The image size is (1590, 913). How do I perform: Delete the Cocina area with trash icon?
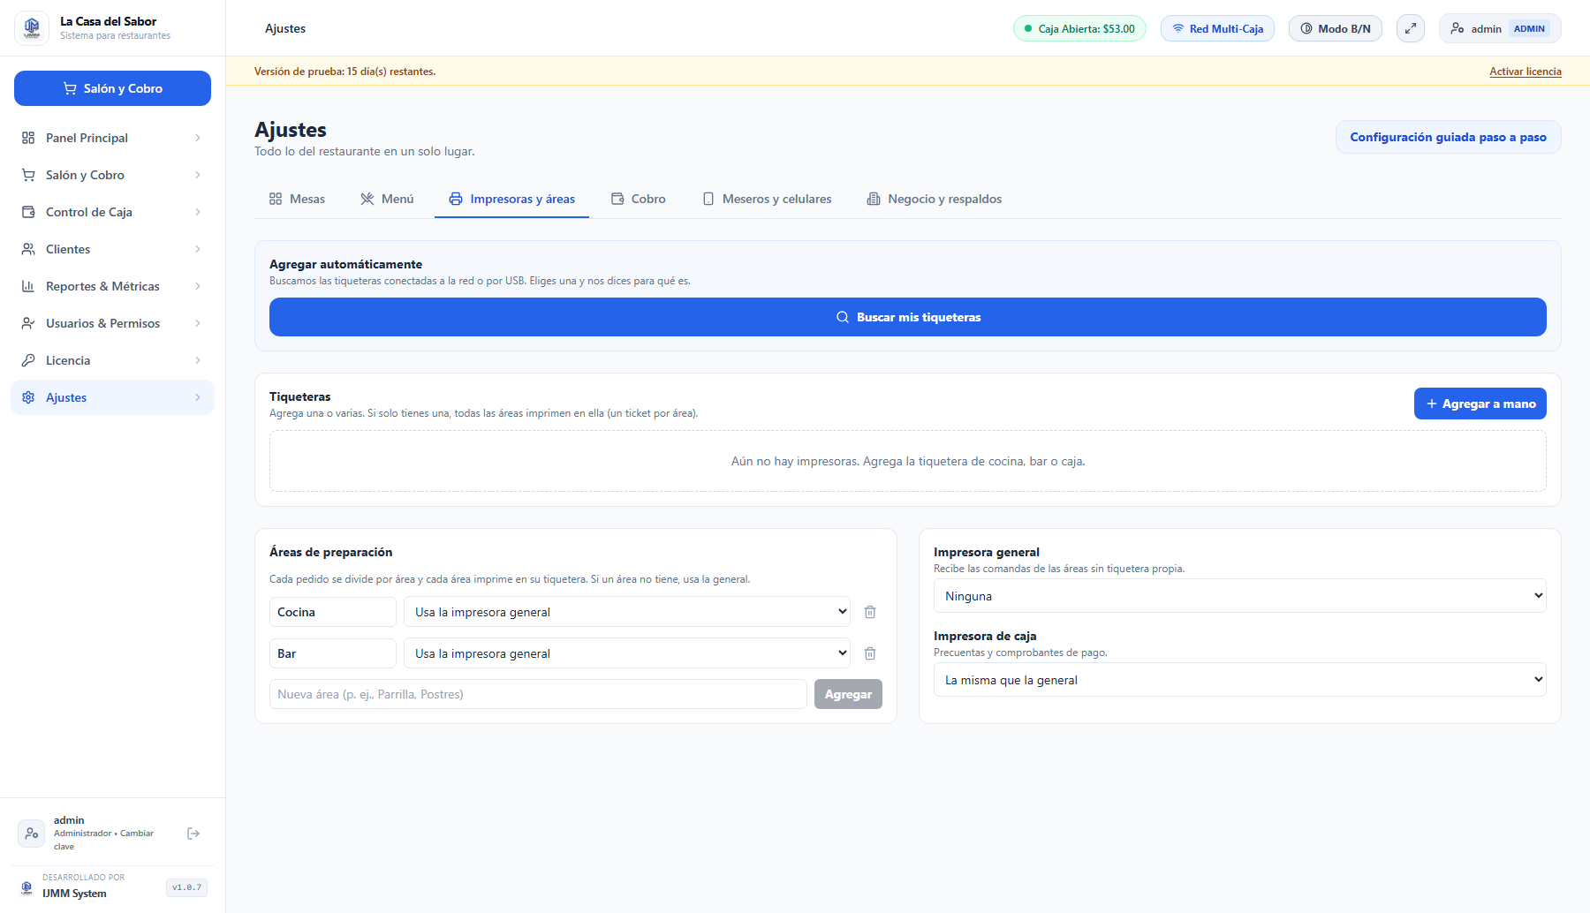click(870, 612)
